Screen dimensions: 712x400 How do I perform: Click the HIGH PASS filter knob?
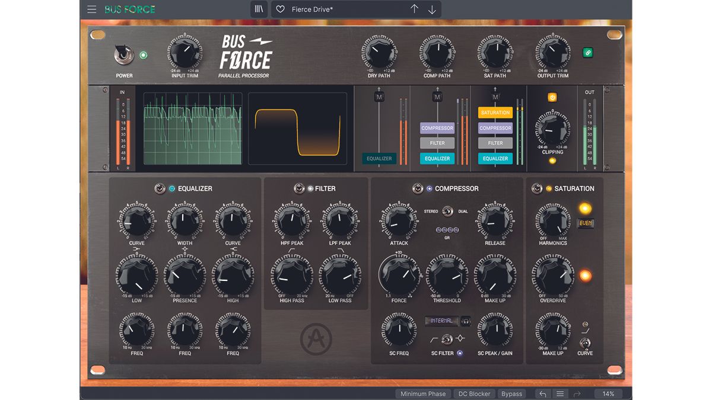[291, 276]
